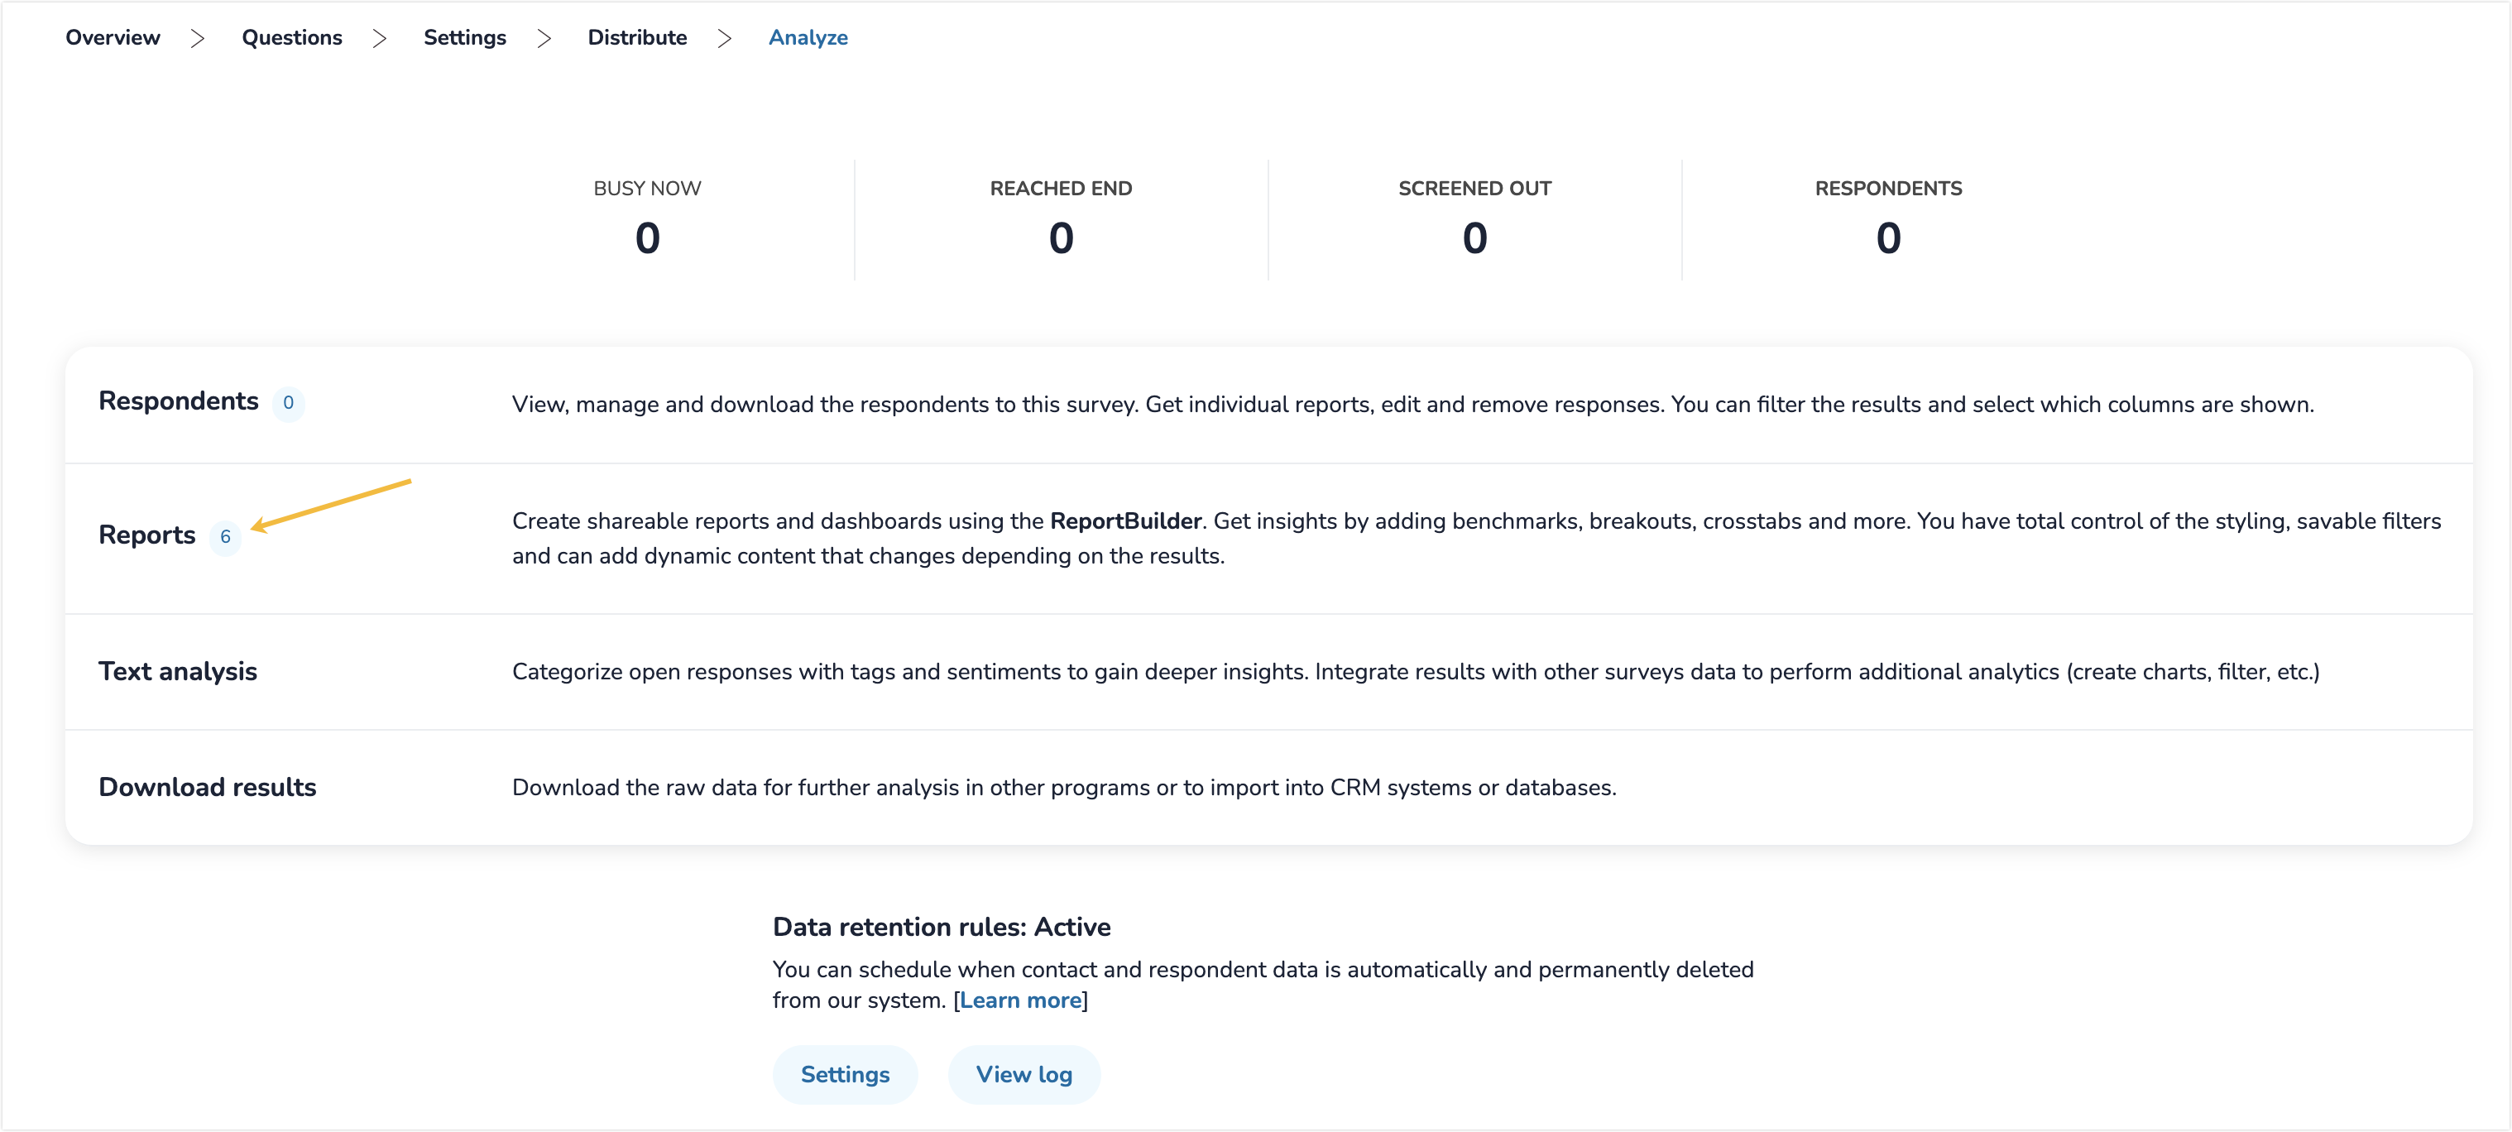The width and height of the screenshot is (2512, 1132).
Task: Open Text analysis
Action: click(177, 672)
